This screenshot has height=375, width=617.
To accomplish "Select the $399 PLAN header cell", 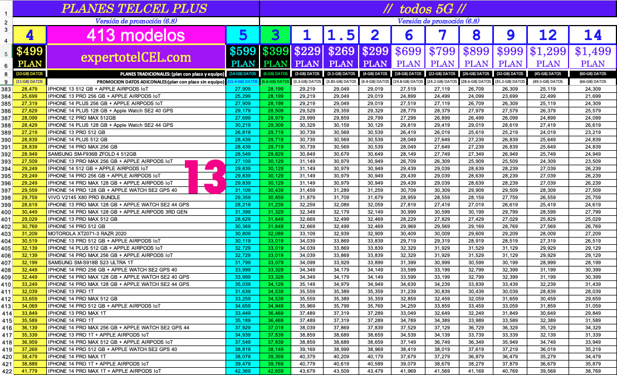I will coord(276,57).
